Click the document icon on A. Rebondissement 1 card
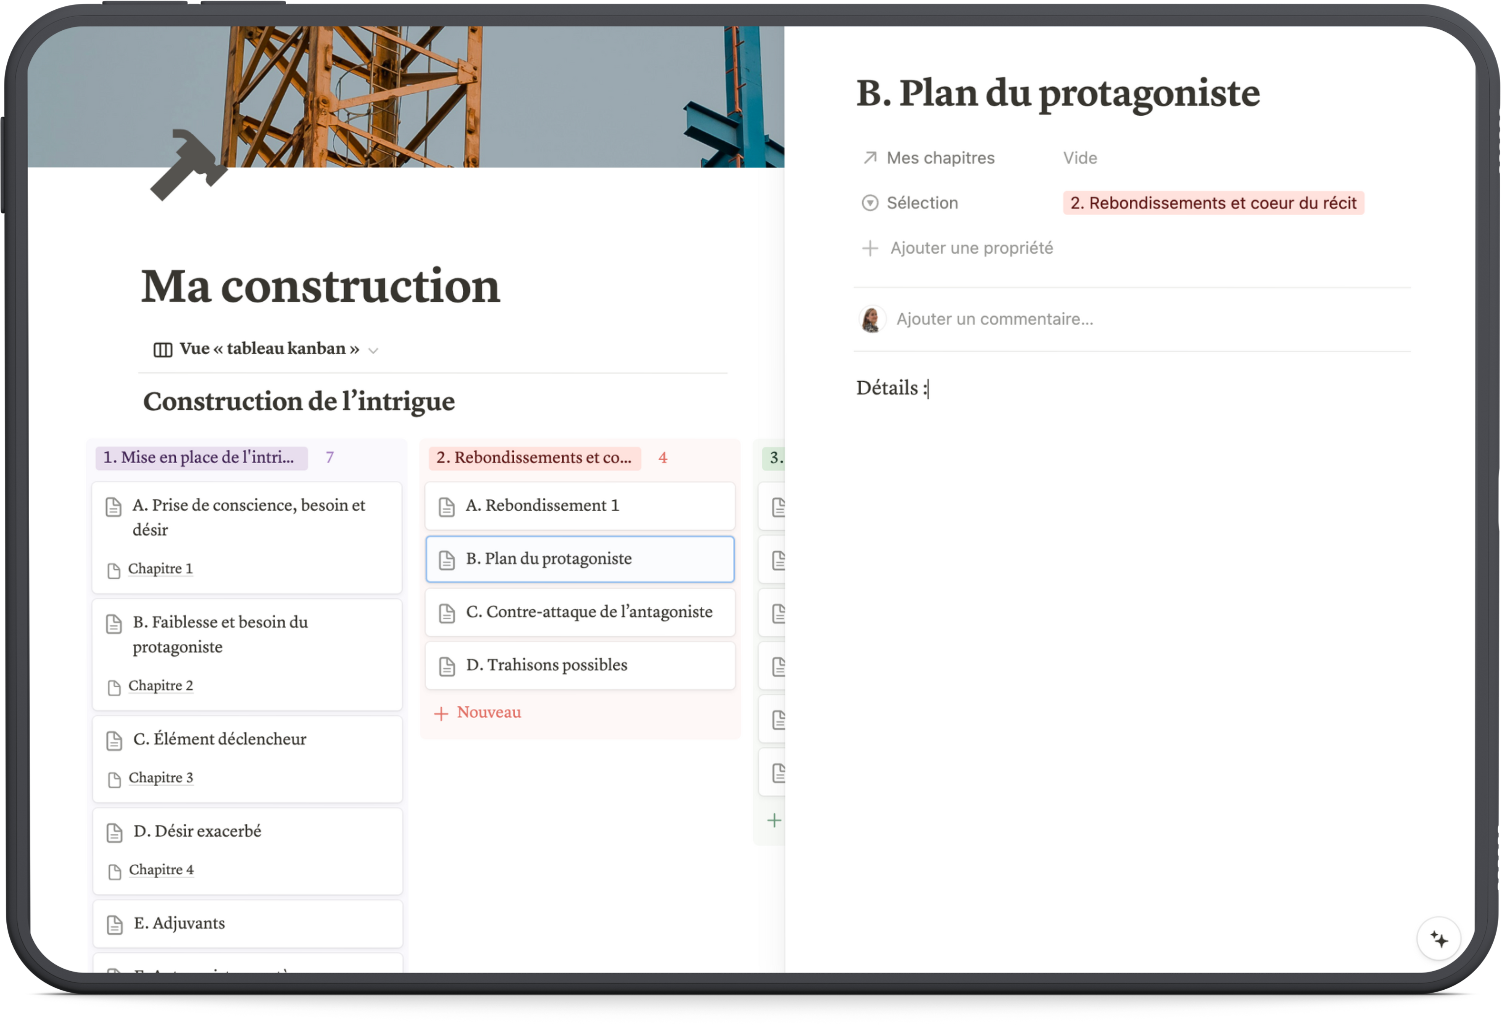This screenshot has height=1025, width=1502. 447,507
